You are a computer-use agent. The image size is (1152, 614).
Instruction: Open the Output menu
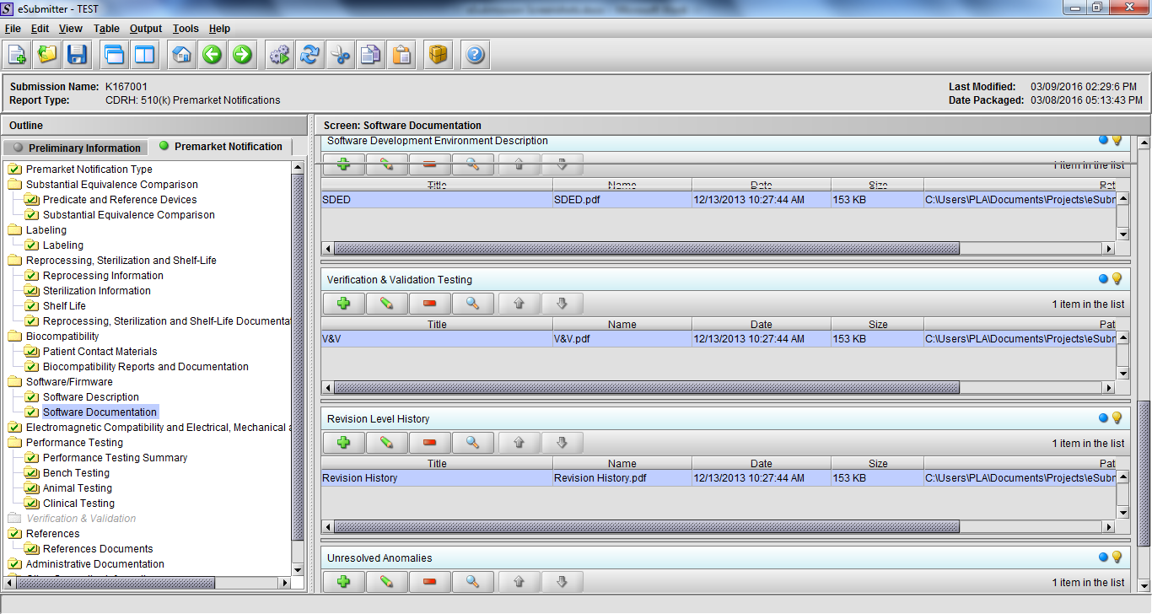146,29
